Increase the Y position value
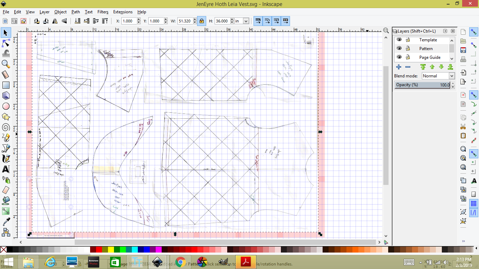 coord(167,20)
